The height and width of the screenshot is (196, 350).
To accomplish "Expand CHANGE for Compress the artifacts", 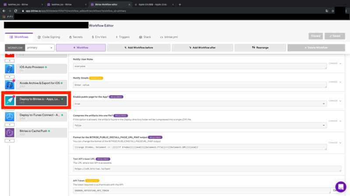I will click(335, 121).
